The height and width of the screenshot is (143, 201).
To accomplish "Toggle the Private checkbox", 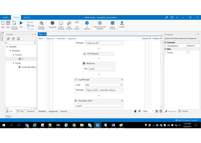I will [188, 52].
